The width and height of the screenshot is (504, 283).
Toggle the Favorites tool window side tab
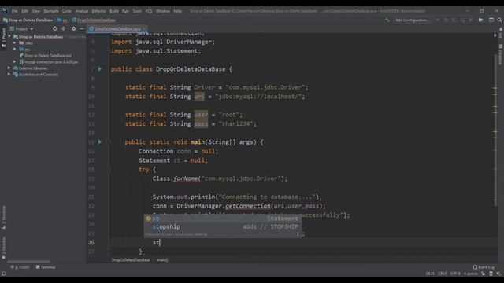click(3, 248)
